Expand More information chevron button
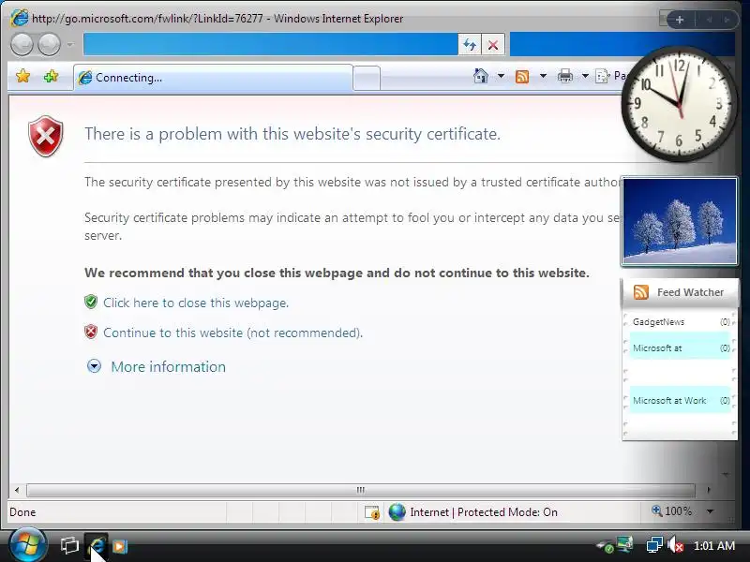This screenshot has height=562, width=750. pos(94,366)
